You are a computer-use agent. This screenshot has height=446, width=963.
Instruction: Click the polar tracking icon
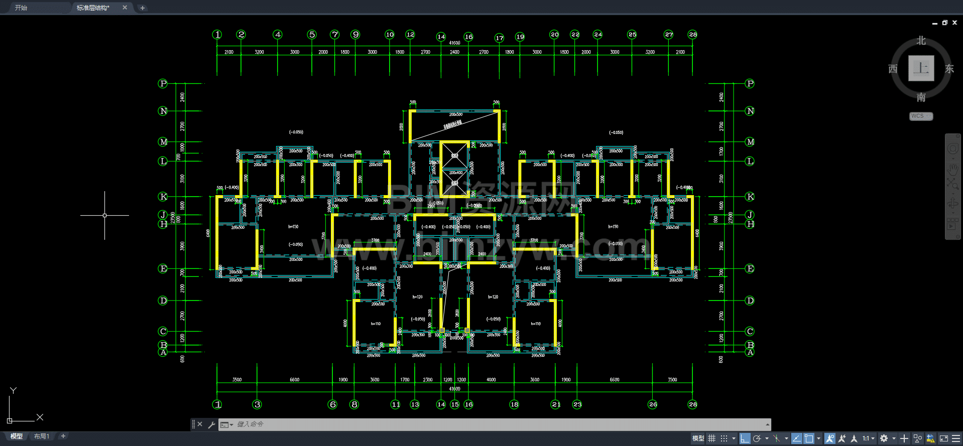coord(757,438)
